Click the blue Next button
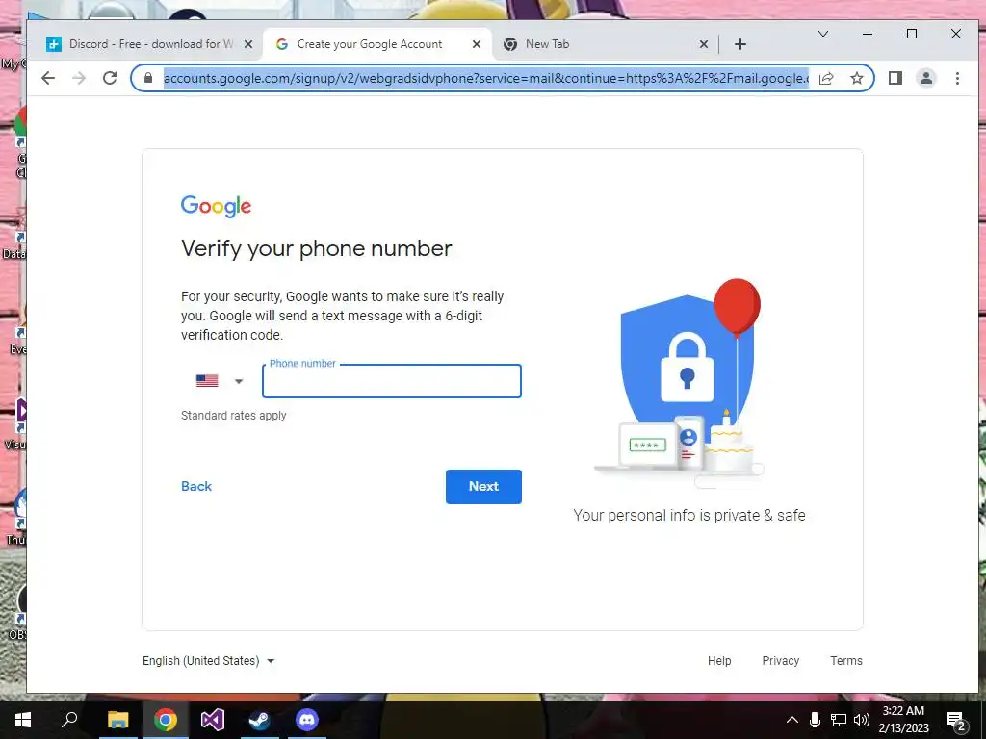Viewport: 986px width, 739px height. point(483,486)
